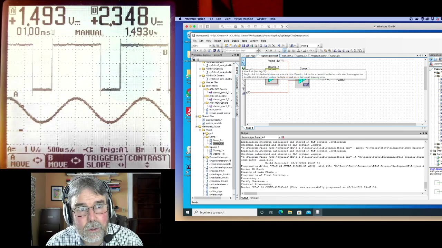Pause the VM in VMware toolbar
The width and height of the screenshot is (442, 248).
tap(201, 26)
